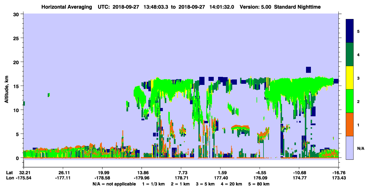Viewport: 376px width, 192px height.
Task: Click 'N/A = not applicable' in the legend
Action: pos(114,184)
